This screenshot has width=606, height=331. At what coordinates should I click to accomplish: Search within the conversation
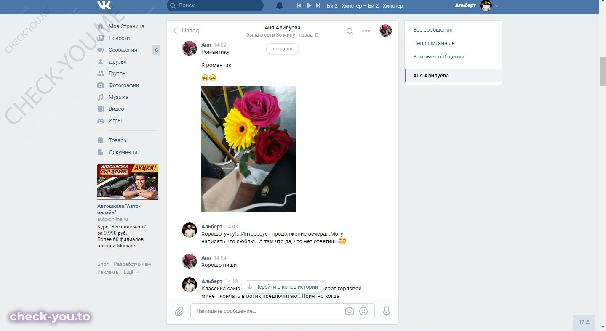point(350,31)
